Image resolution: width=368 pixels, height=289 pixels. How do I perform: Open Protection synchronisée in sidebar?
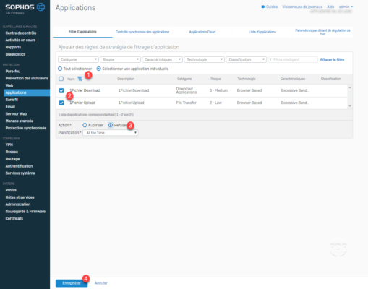[x=26, y=128]
